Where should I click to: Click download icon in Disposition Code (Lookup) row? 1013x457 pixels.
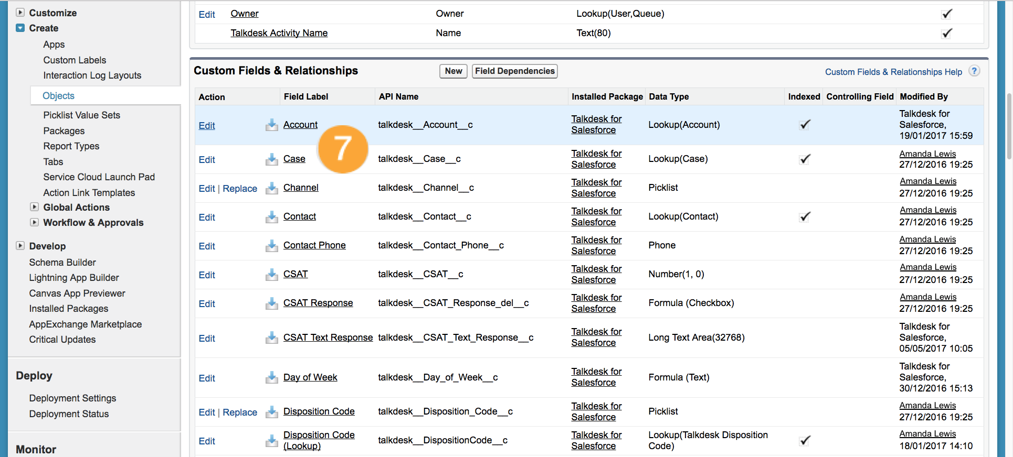271,440
